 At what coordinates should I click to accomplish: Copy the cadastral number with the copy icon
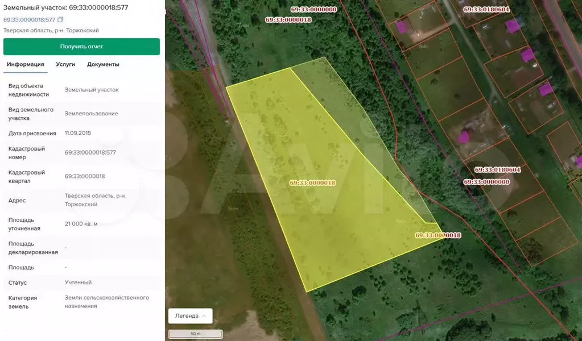[60, 20]
